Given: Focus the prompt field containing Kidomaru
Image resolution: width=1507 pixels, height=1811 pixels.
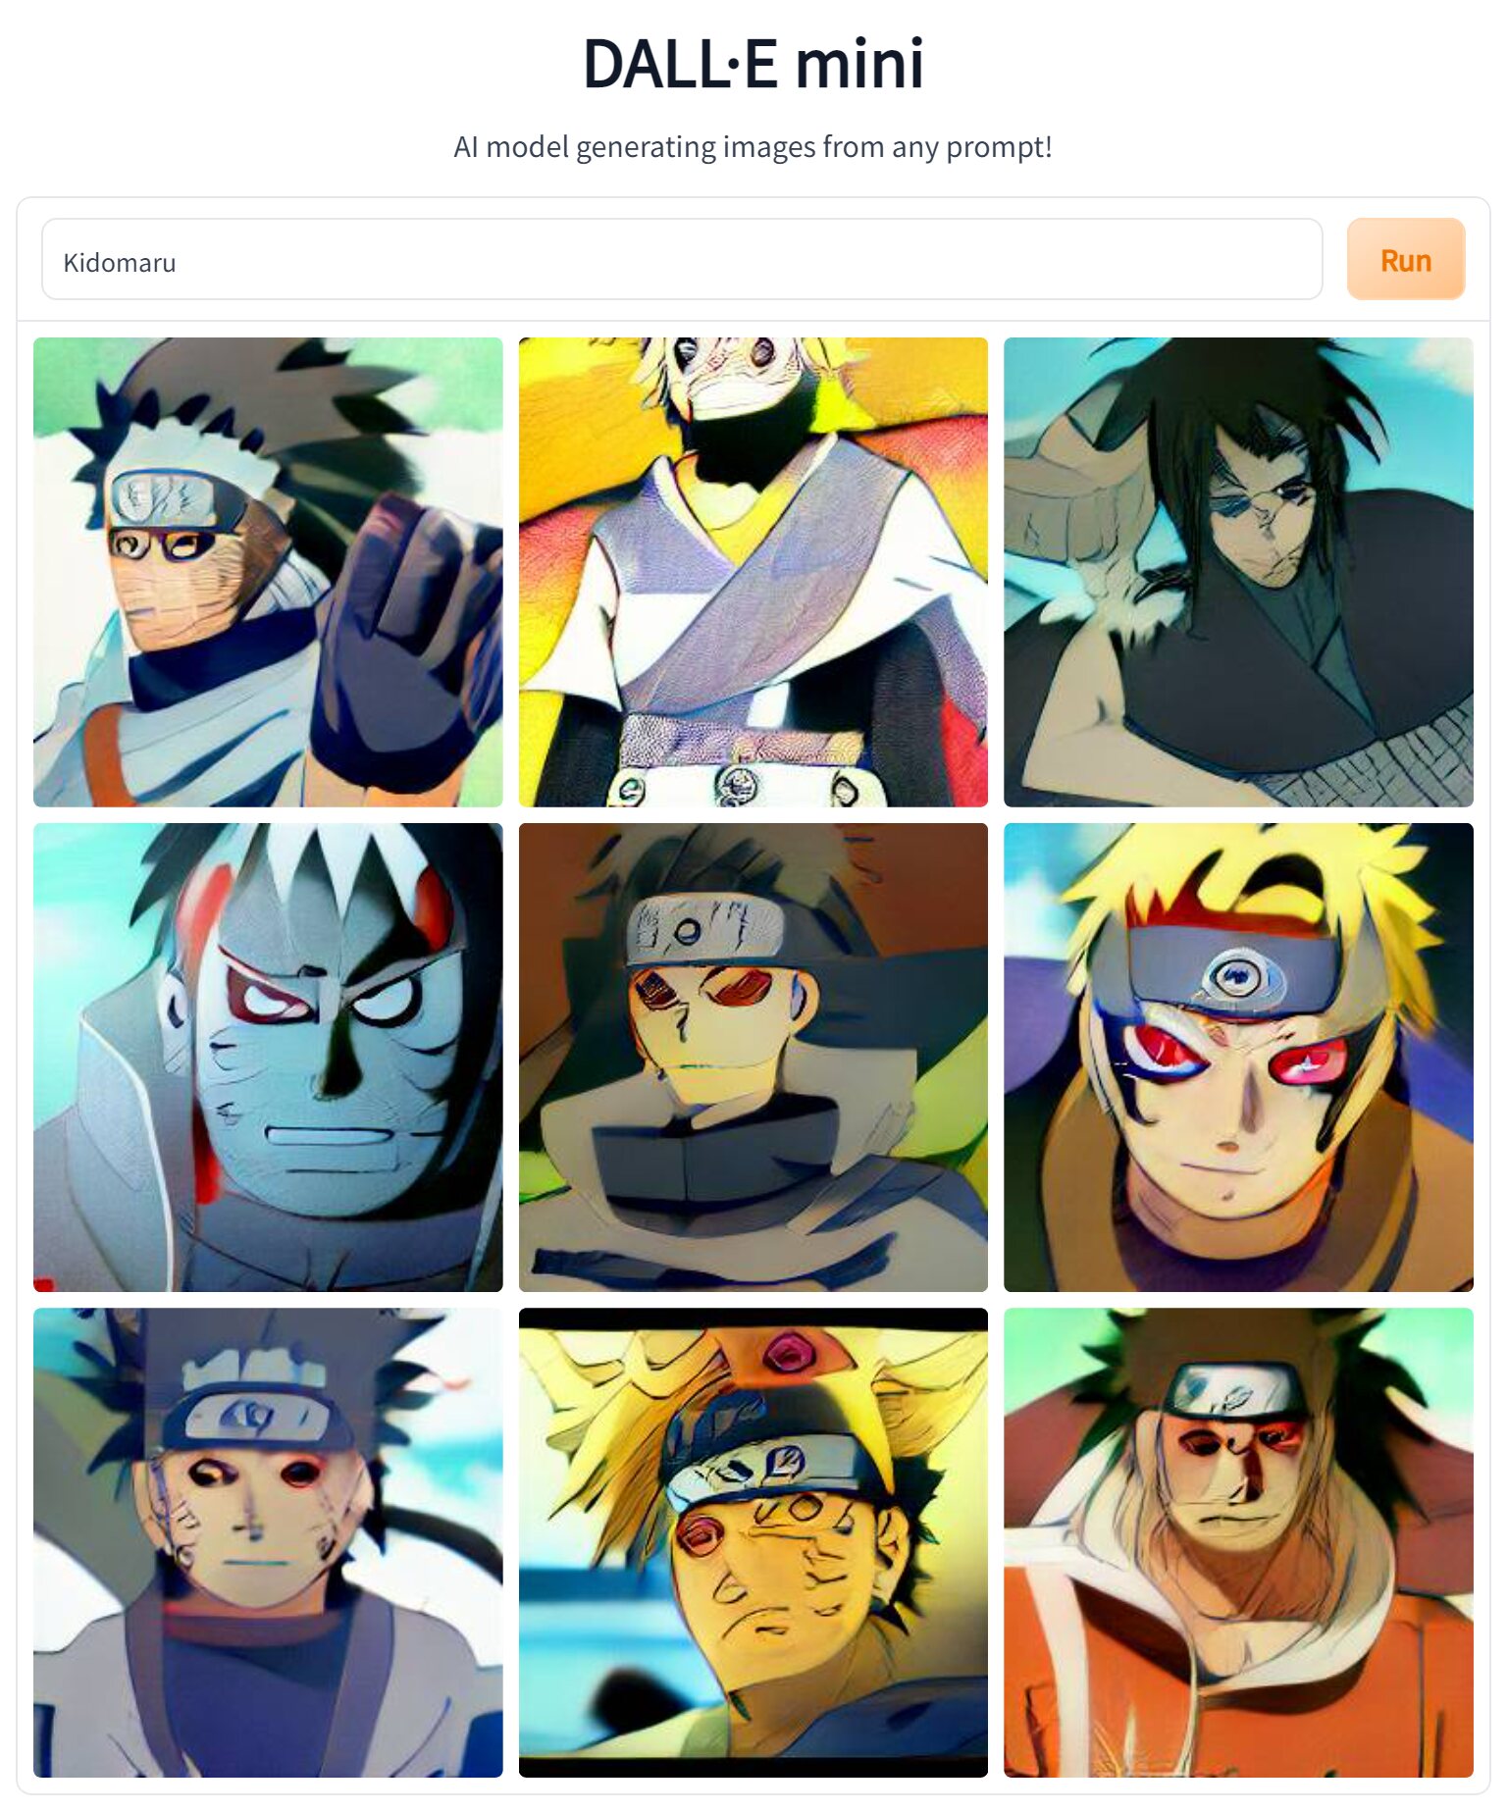Looking at the screenshot, I should (682, 259).
